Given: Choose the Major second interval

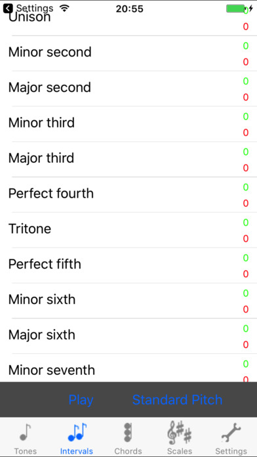Looking at the screenshot, I should [128, 89].
